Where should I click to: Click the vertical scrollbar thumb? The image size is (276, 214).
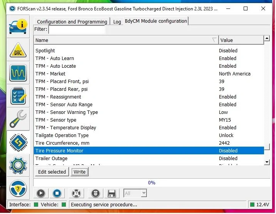[x=267, y=147]
